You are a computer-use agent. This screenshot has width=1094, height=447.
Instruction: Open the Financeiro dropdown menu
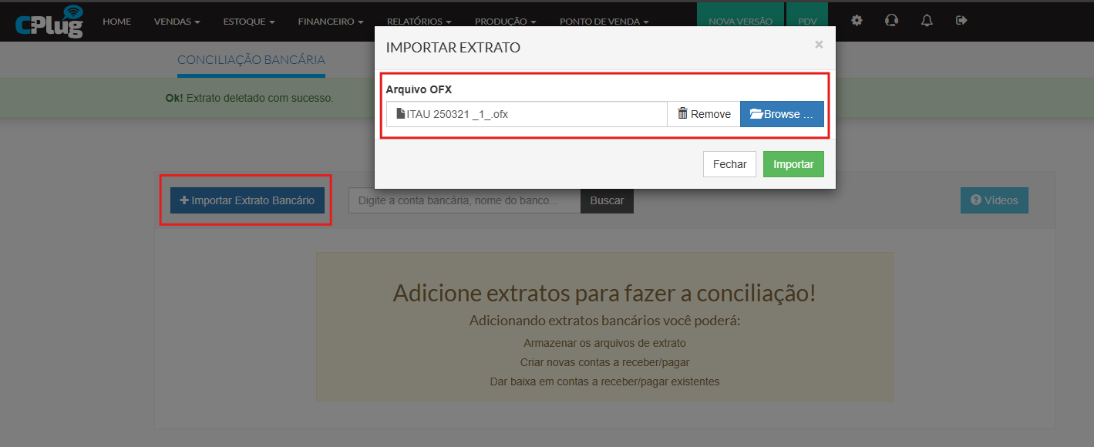[x=330, y=22]
